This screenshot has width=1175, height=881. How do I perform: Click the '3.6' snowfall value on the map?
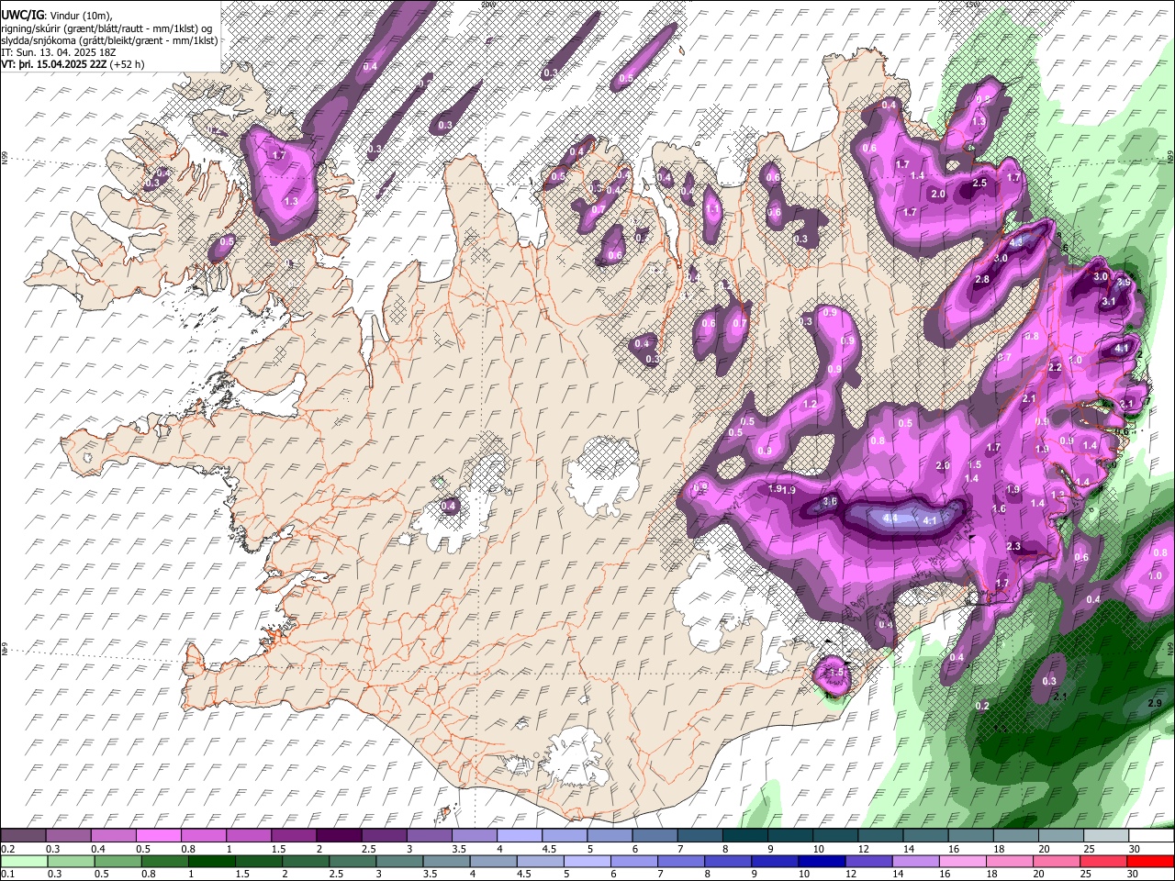click(x=830, y=502)
